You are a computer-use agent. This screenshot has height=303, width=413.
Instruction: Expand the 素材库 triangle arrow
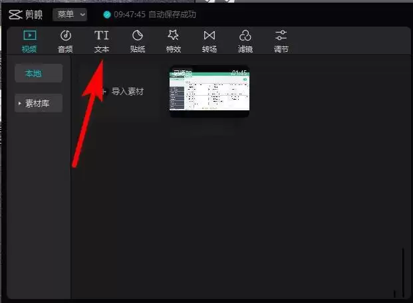[20, 104]
